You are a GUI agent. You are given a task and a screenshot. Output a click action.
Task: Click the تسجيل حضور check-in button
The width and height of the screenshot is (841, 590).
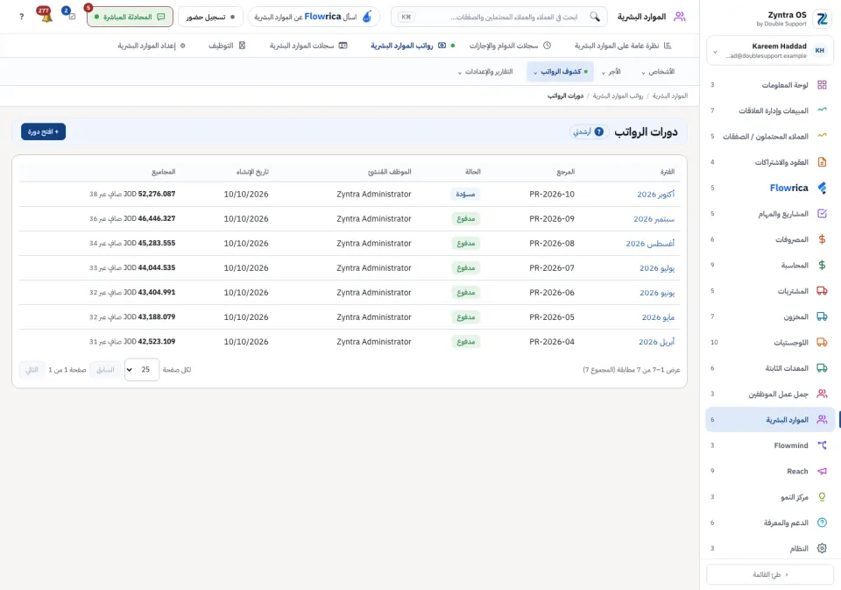[210, 17]
